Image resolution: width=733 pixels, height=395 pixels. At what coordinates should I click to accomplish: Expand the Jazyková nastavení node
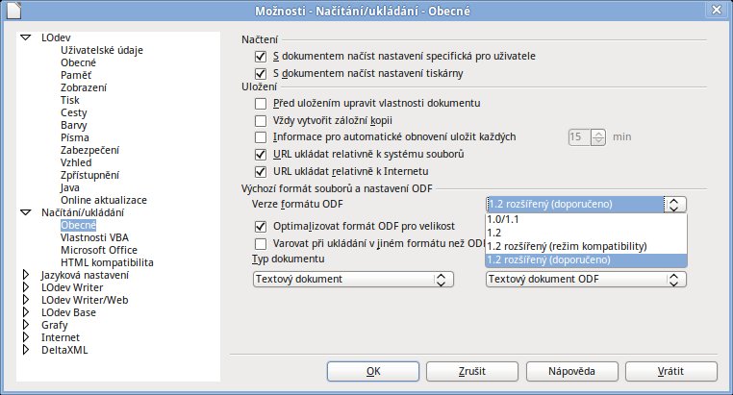(x=26, y=275)
